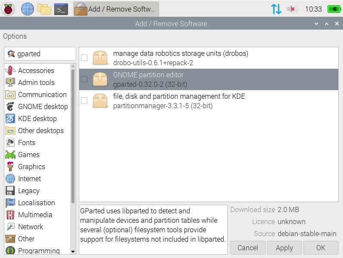Open the Raspberry Pi main menu
Viewport: 343px width, 258px height.
coord(9,9)
